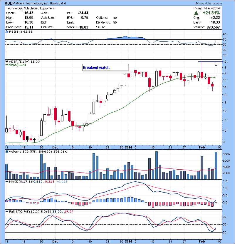This screenshot has height=244, width=235.
Task: Click the 1.5 label on MACD axis
Action: click(x=225, y=181)
